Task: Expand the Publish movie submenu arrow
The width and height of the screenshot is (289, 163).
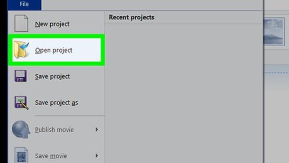Action: 97,130
